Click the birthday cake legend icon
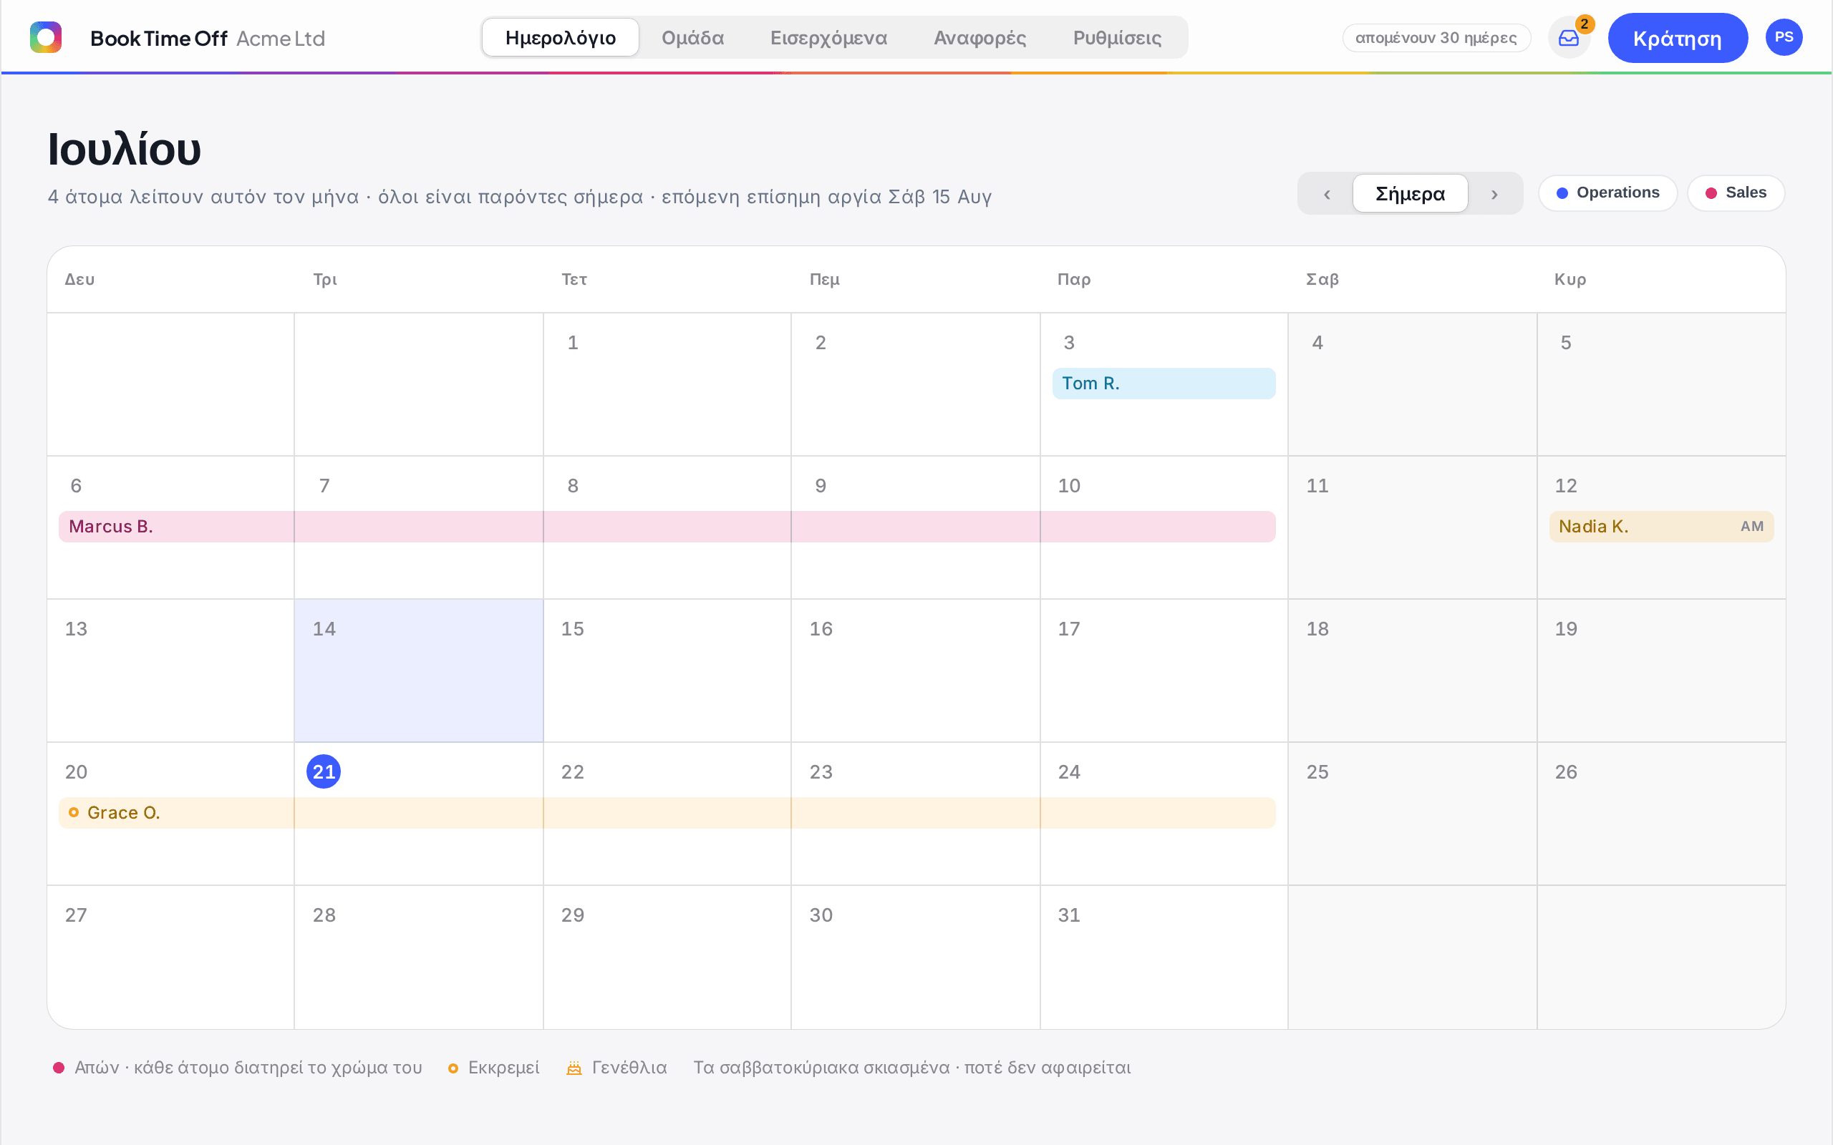 pyautogui.click(x=574, y=1068)
